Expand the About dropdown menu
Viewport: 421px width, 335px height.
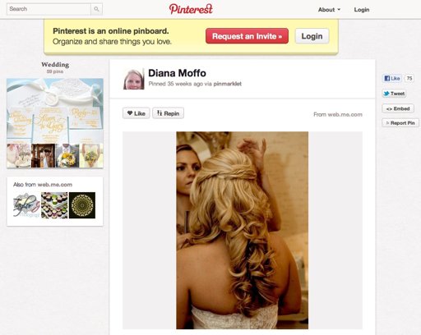coord(329,10)
